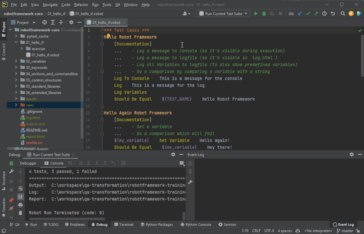This screenshot has height=234, width=364.
Task: Click master branch in status bar
Action: click(x=347, y=231)
